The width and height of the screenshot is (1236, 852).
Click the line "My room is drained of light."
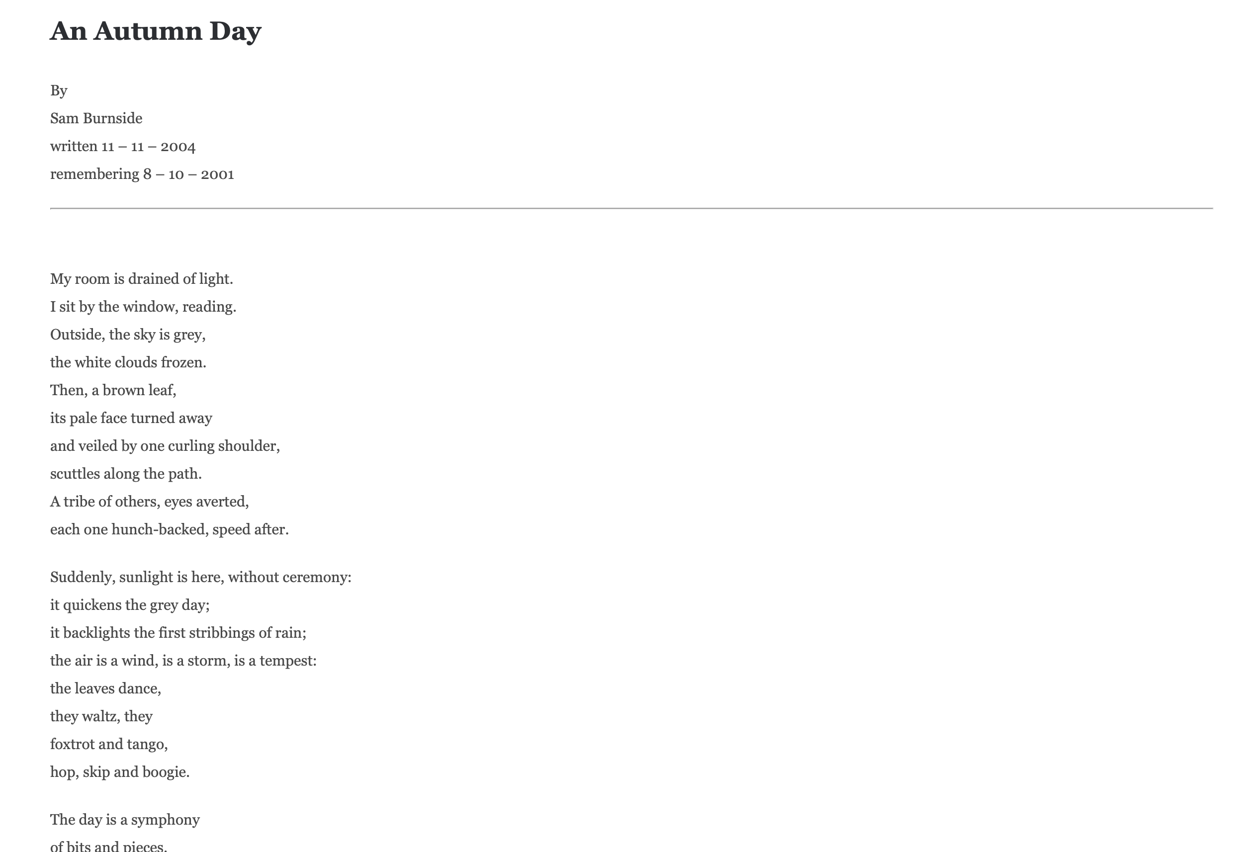[142, 279]
